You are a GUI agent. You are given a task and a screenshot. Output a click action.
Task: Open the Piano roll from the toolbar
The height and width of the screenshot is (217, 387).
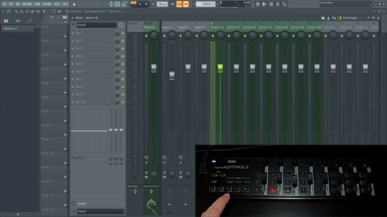click(264, 4)
